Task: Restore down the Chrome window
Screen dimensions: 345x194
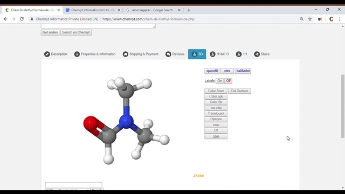Action: tap(327, 10)
